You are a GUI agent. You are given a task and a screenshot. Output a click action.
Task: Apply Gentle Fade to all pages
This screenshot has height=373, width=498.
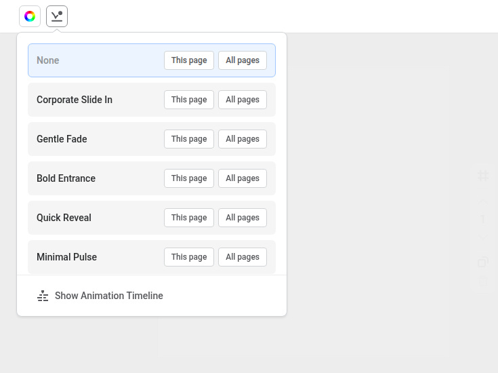pos(243,139)
